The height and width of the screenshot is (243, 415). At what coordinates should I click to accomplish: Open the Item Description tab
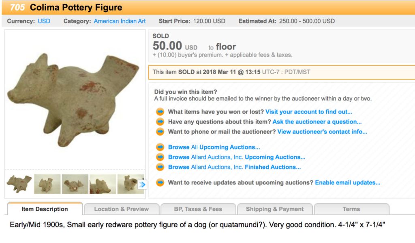tap(45, 209)
